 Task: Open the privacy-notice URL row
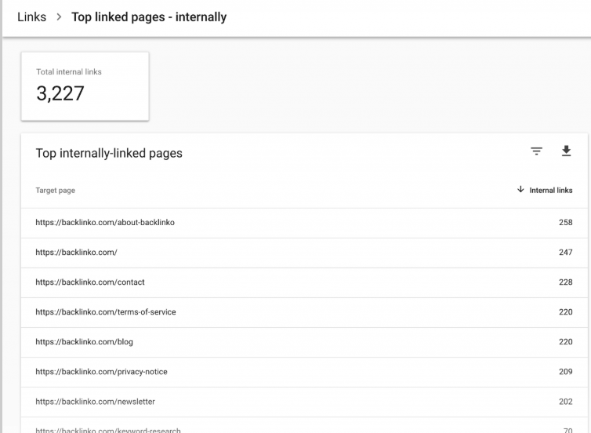pos(304,372)
